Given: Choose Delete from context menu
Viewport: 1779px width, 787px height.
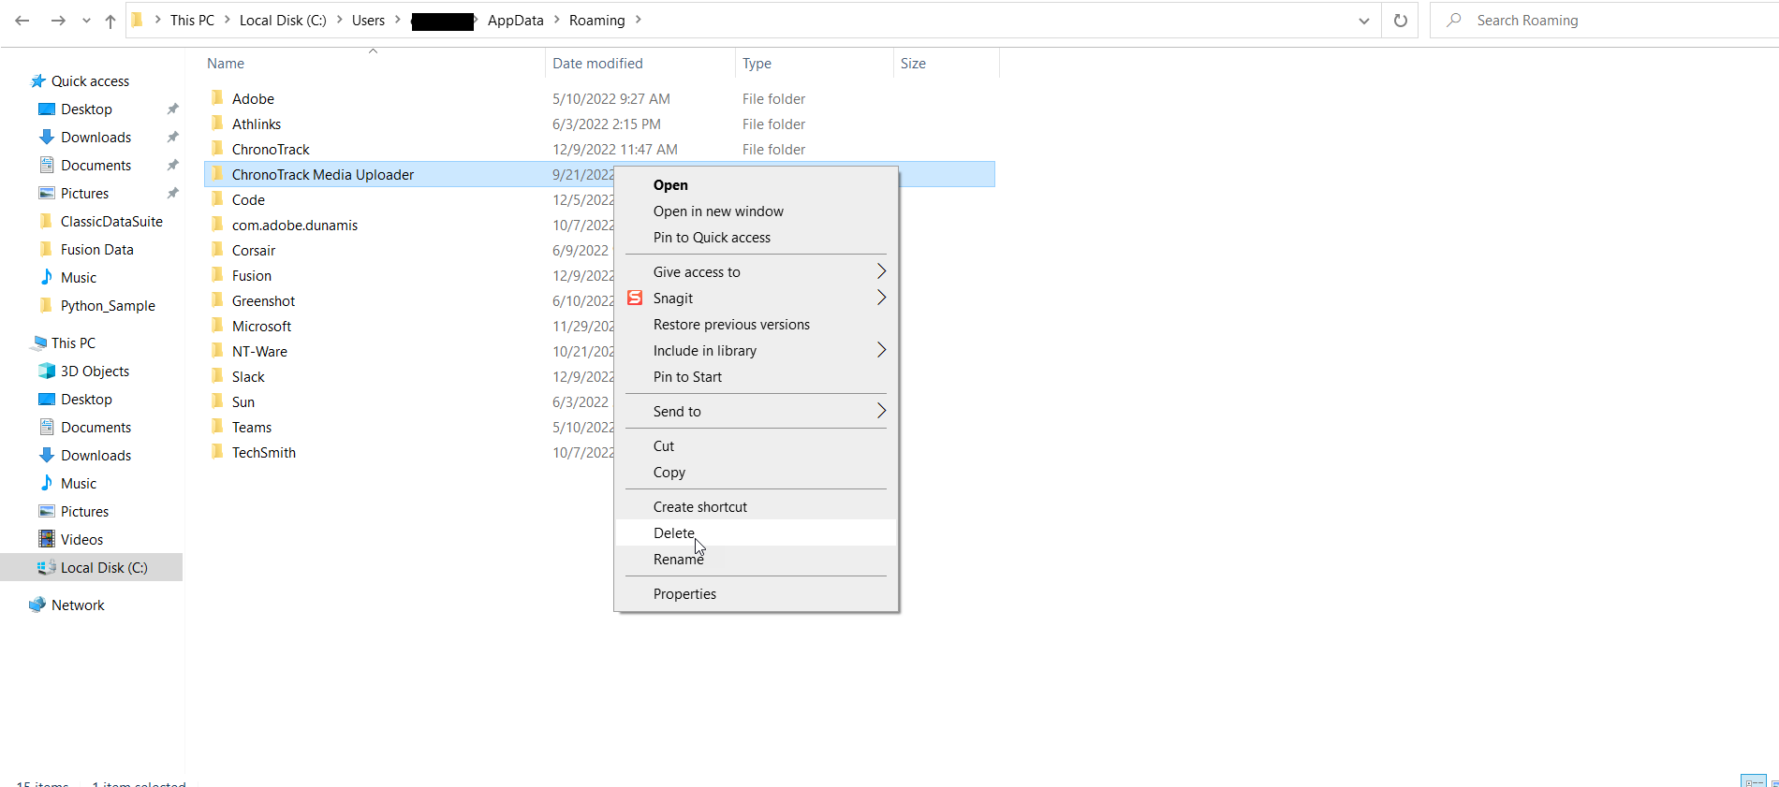Looking at the screenshot, I should pyautogui.click(x=756, y=533).
